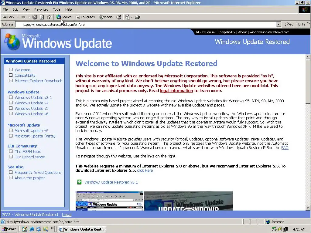Viewport: 311px width, 233px height.
Task: Click the Windows flag throbber icon
Action: pos(304,10)
